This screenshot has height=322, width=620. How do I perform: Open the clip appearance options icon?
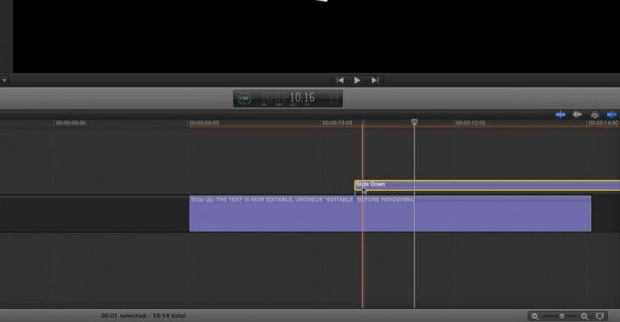point(600,316)
